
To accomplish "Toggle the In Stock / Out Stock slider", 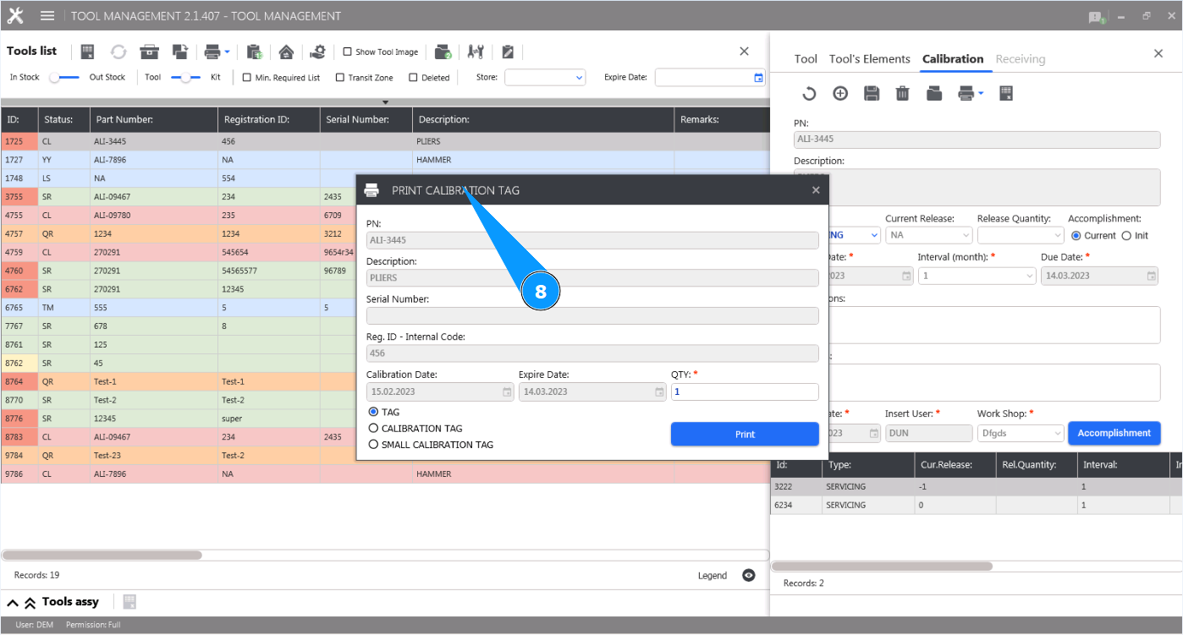I will [x=64, y=78].
